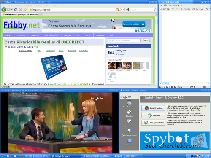
Task: Click the Genius Card image
Action: click(54, 67)
